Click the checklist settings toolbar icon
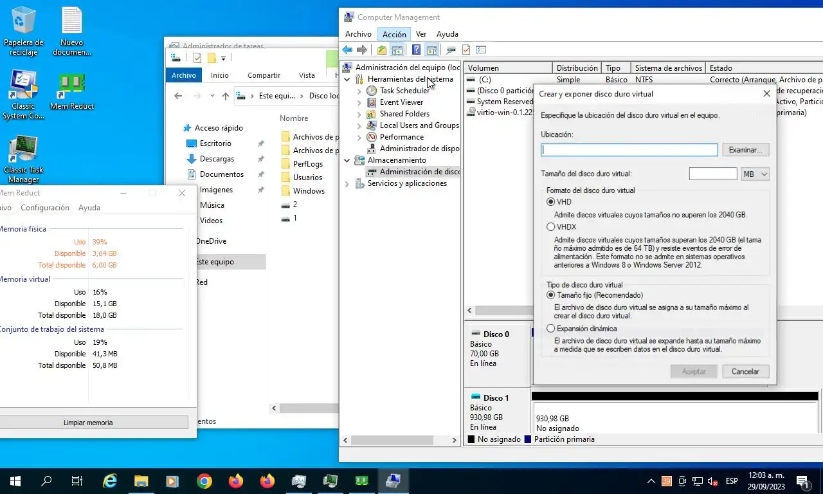Image resolution: width=823 pixels, height=494 pixels. pyautogui.click(x=481, y=50)
